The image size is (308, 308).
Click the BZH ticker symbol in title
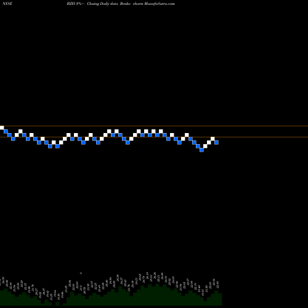point(70,4)
